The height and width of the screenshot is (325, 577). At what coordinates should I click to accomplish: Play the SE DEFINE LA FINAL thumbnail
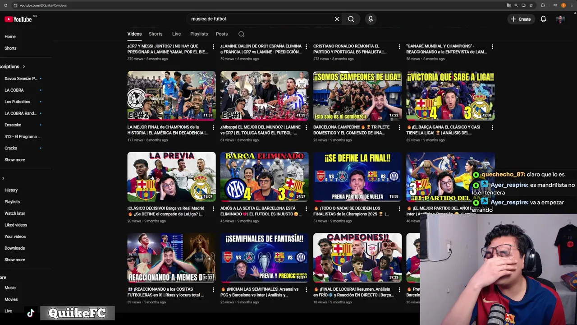(x=357, y=176)
